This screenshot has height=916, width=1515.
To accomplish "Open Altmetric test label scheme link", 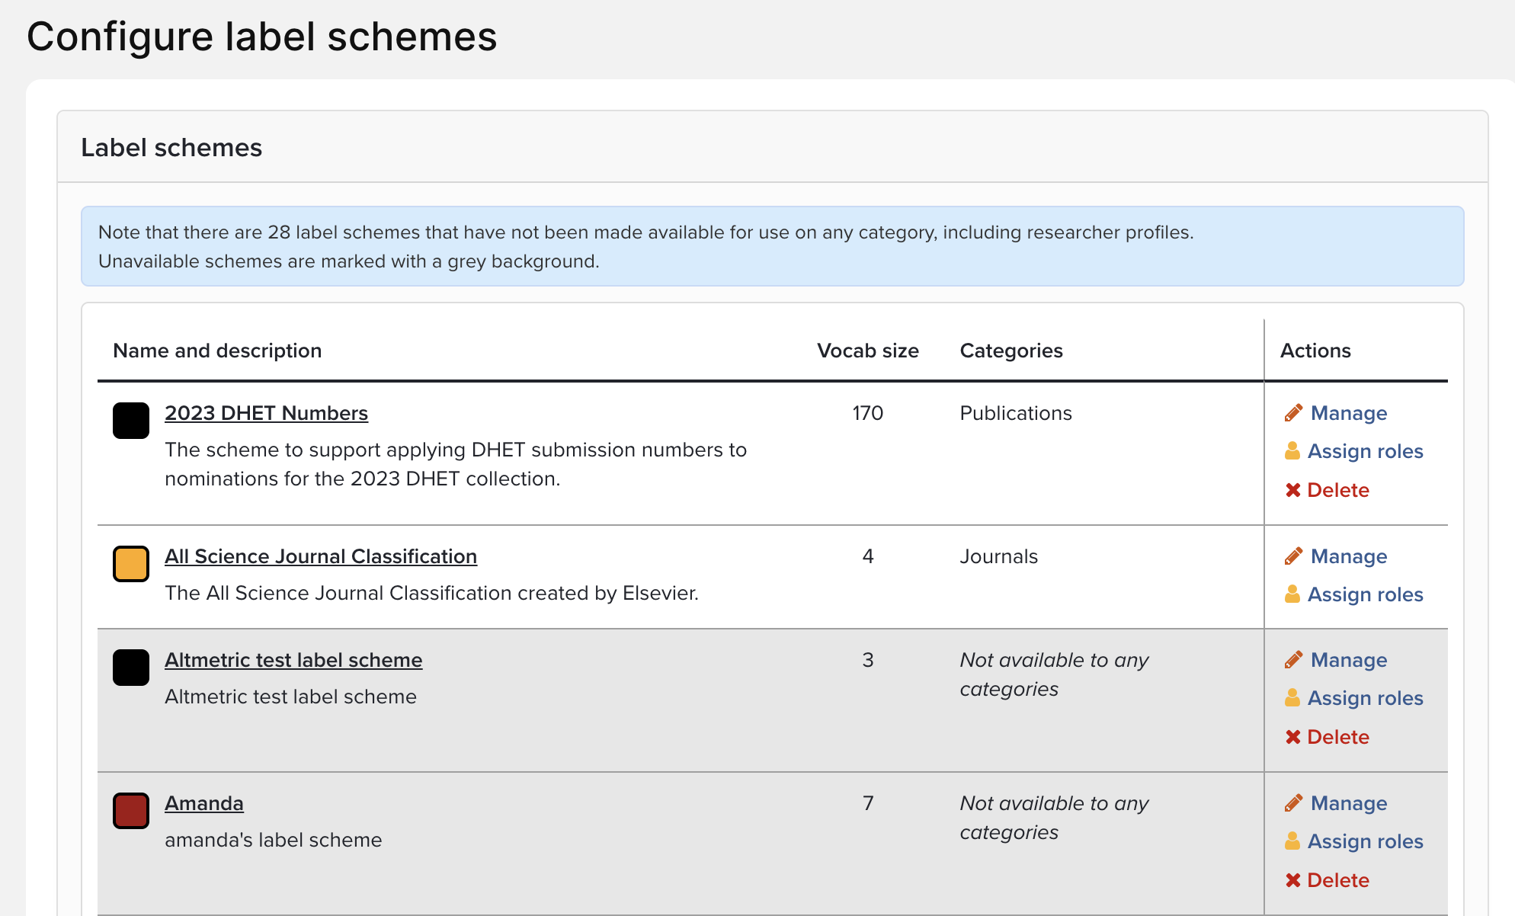I will (x=293, y=660).
